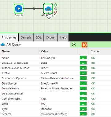Click the OK status in the header bar
This screenshot has width=111, height=117.
(73, 45)
